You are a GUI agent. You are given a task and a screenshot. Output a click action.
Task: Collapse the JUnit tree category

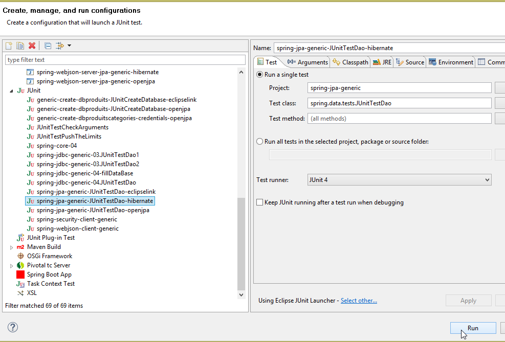pos(12,91)
